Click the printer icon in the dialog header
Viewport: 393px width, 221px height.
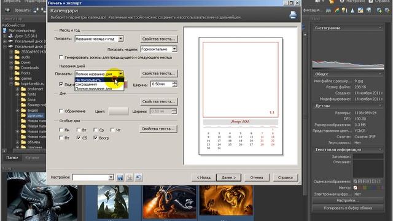click(293, 15)
